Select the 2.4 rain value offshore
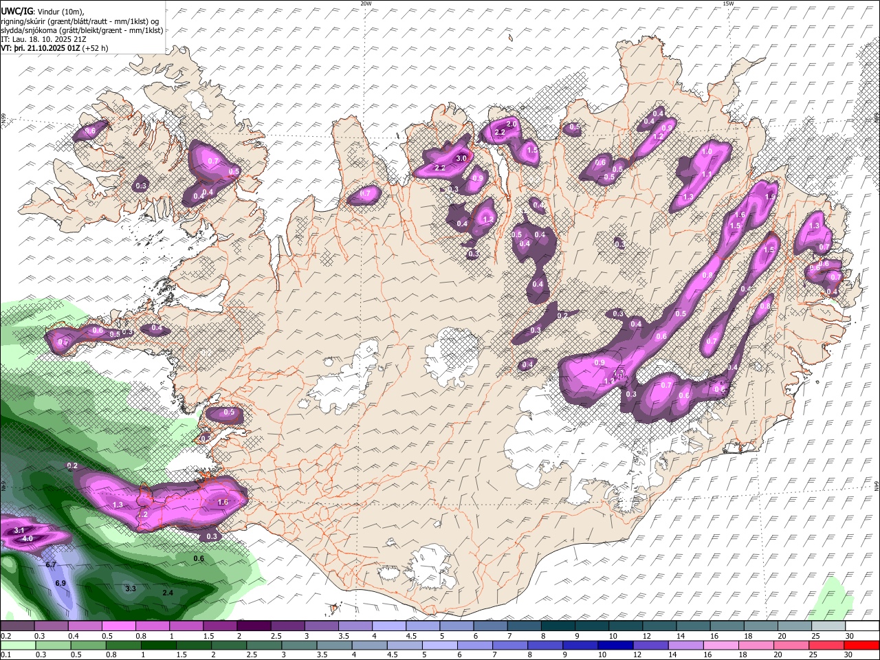Screen dimensions: 880x660 pos(168,593)
